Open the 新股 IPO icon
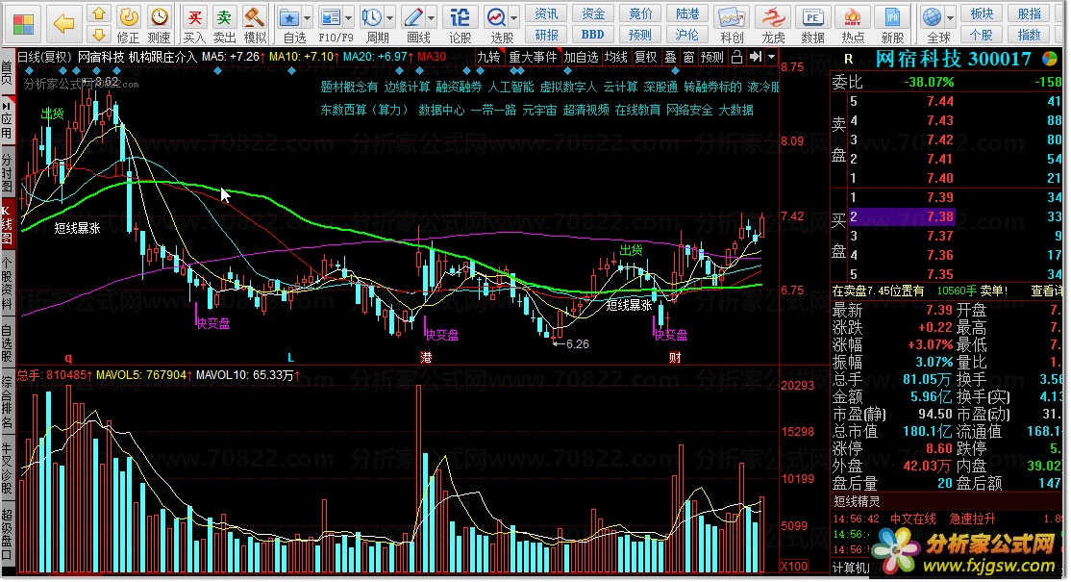 [x=892, y=17]
